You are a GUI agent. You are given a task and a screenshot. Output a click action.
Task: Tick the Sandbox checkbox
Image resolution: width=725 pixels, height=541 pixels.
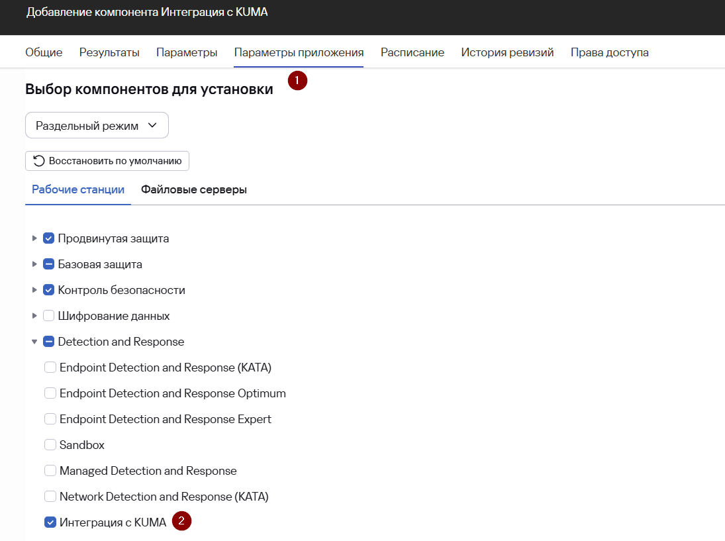(50, 445)
